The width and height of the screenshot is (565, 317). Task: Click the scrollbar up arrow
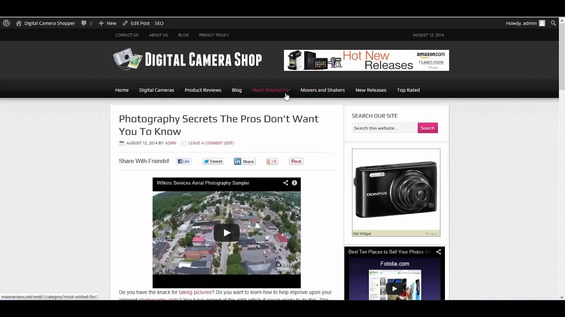coord(562,21)
